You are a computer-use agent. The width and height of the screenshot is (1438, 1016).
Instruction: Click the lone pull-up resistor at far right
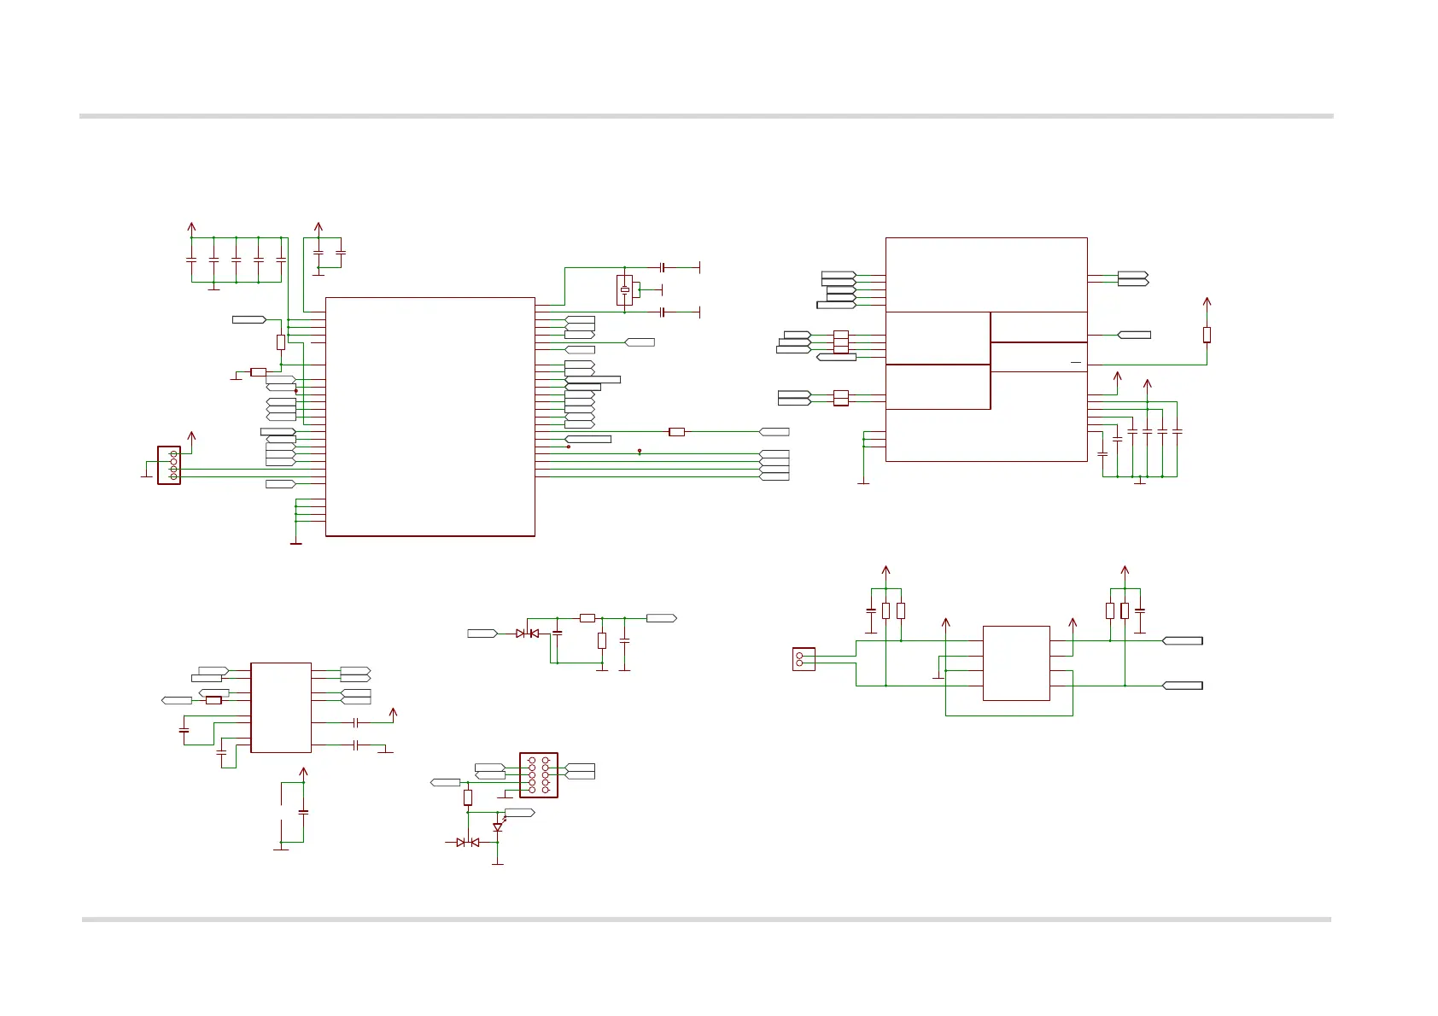pos(1207,335)
